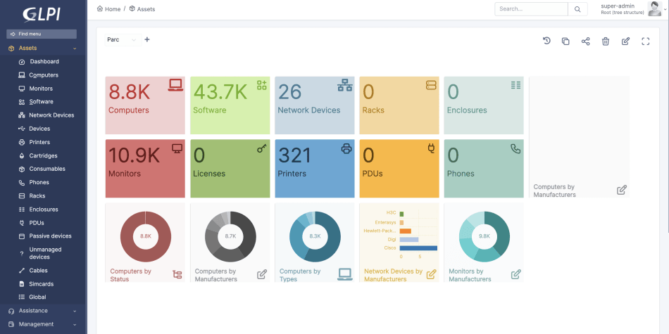
Task: Click key icon on Licenses card
Action: point(262,148)
